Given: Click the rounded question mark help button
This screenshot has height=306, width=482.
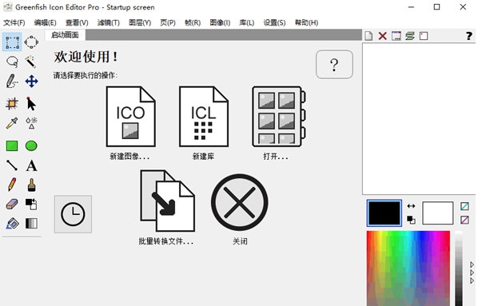Looking at the screenshot, I should click(x=334, y=65).
